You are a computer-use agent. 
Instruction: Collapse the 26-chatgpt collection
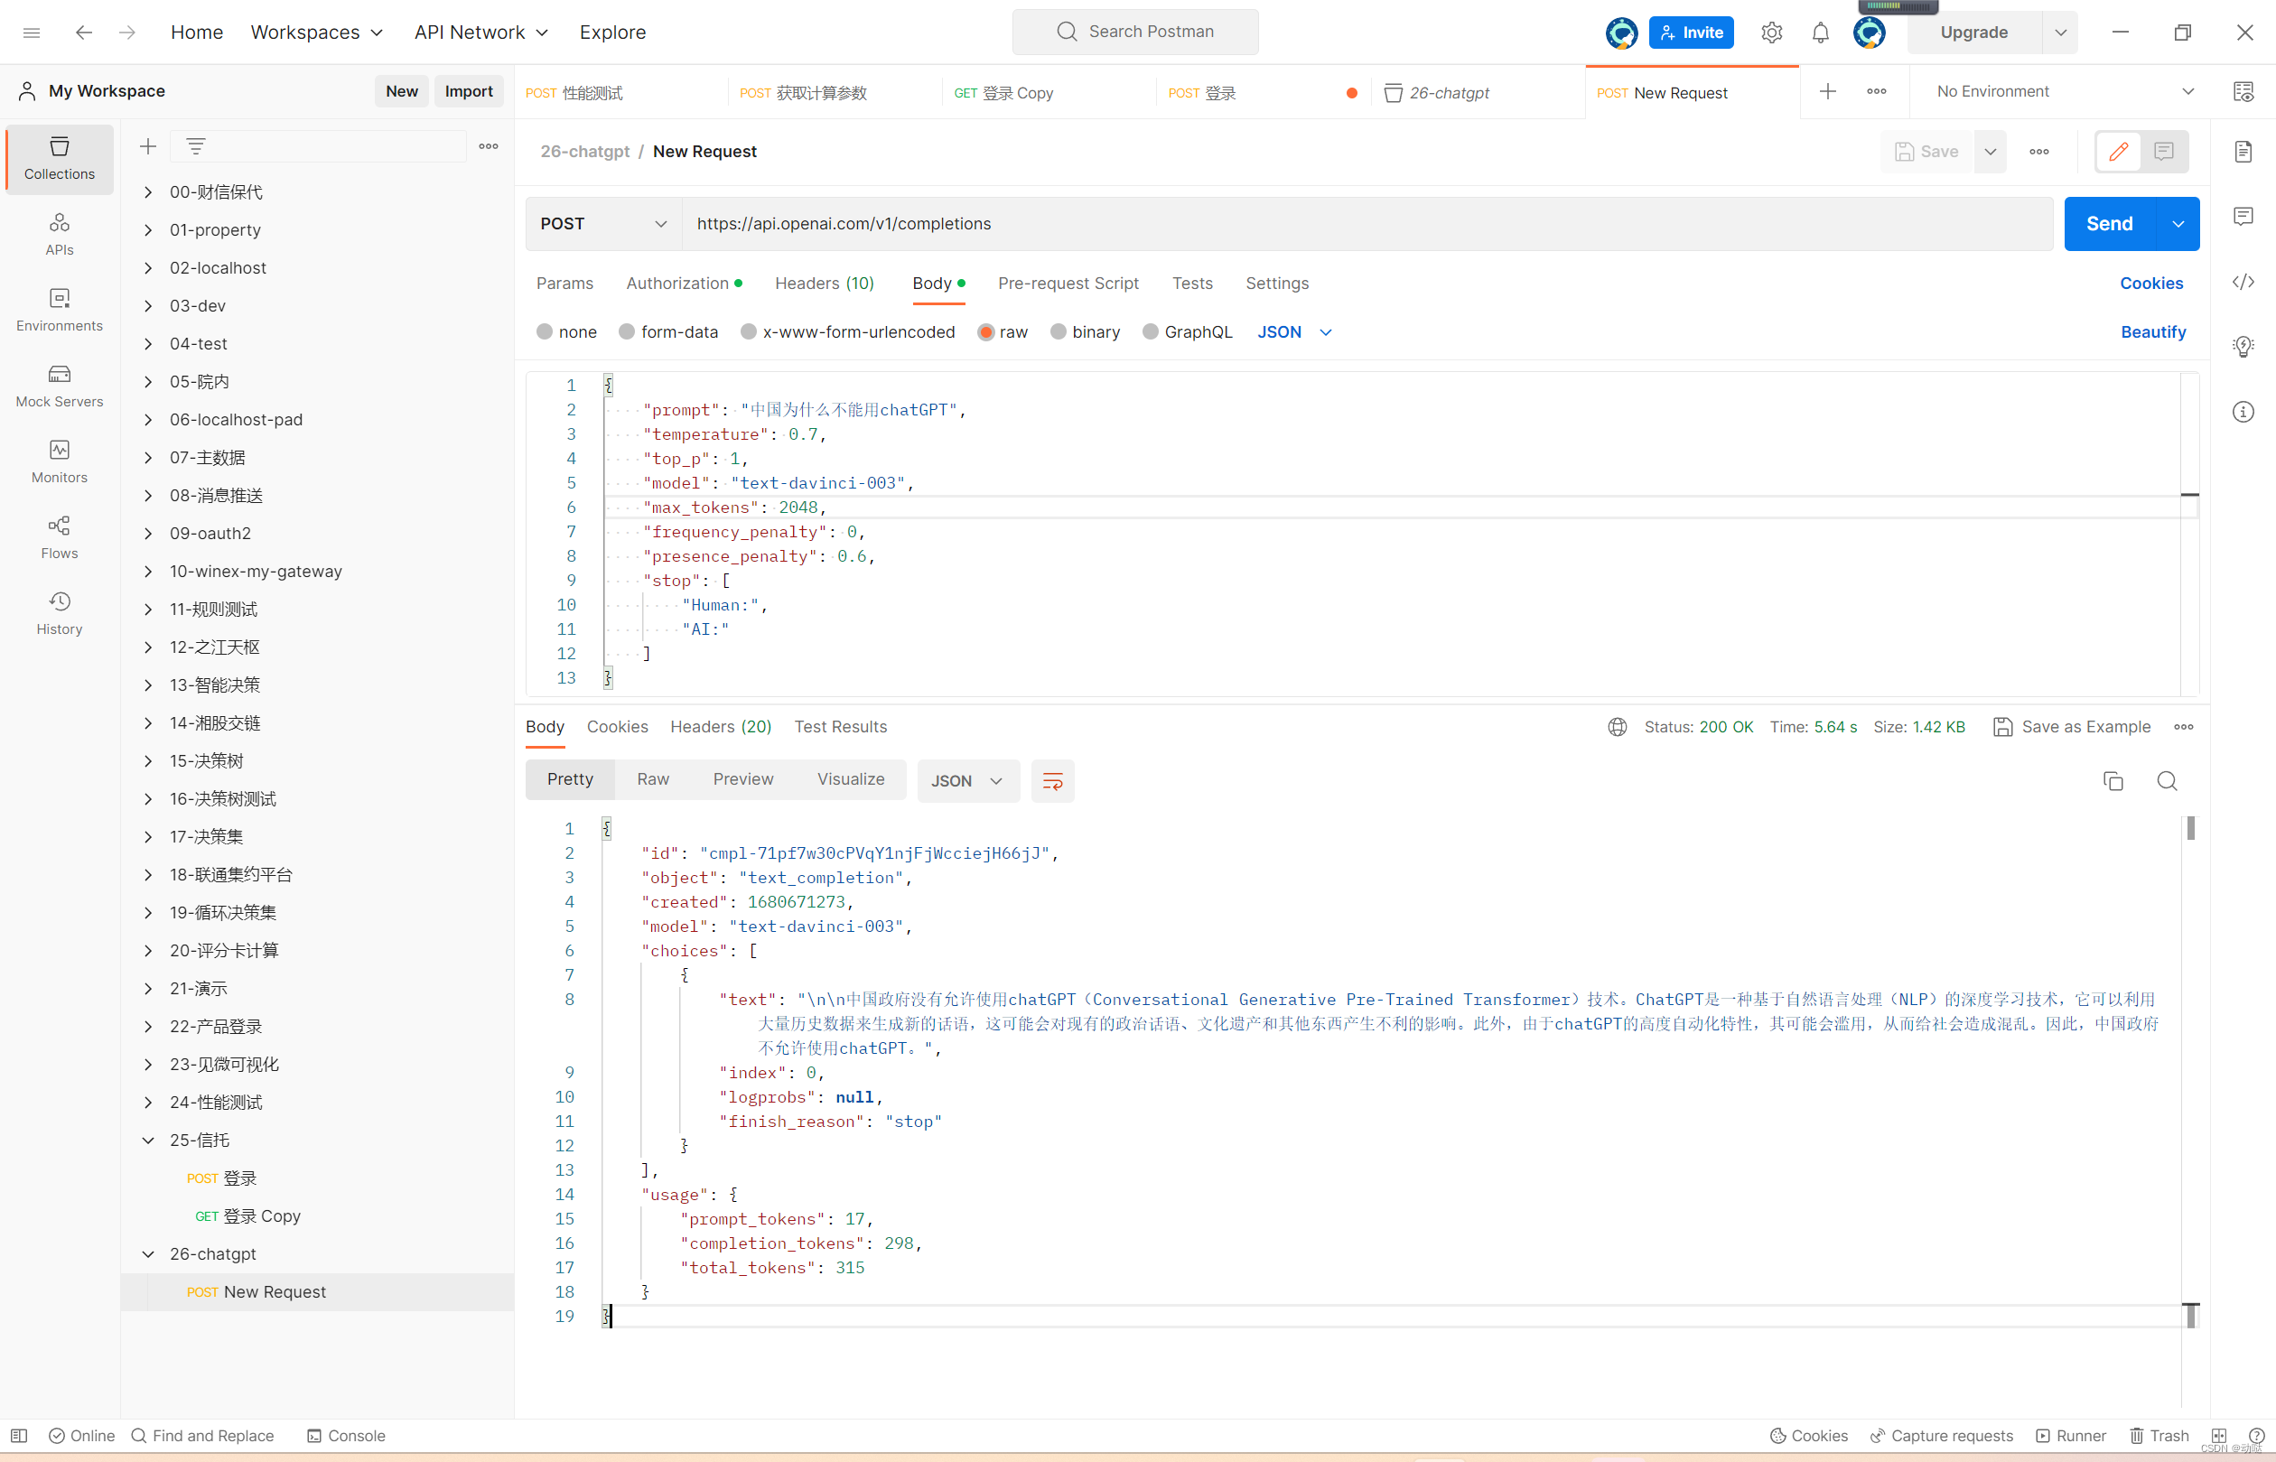point(148,1254)
